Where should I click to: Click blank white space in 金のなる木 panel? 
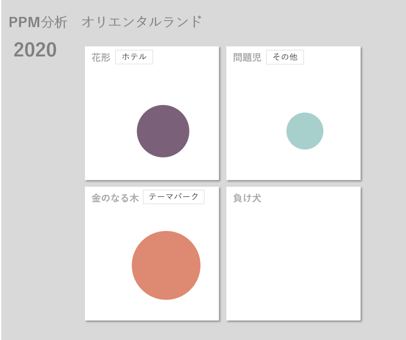pyautogui.click(x=107, y=301)
